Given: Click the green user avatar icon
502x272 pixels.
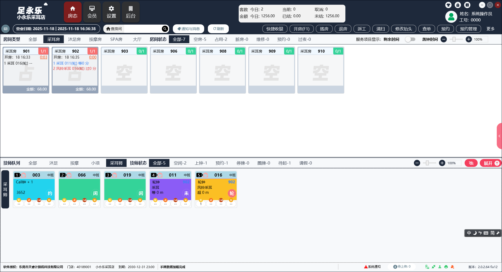Looking at the screenshot, I should pos(451,17).
